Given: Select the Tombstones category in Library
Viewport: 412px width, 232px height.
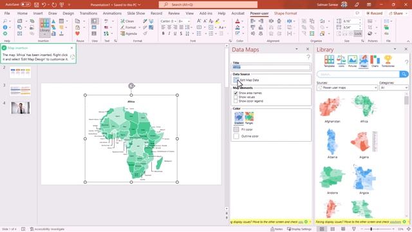Looking at the screenshot, I should 388,61.
